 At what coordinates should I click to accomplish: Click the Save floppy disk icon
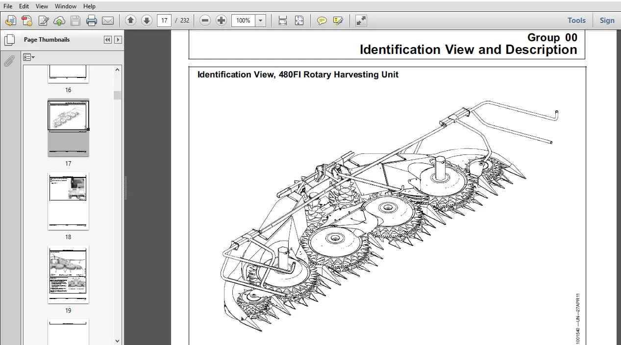75,21
